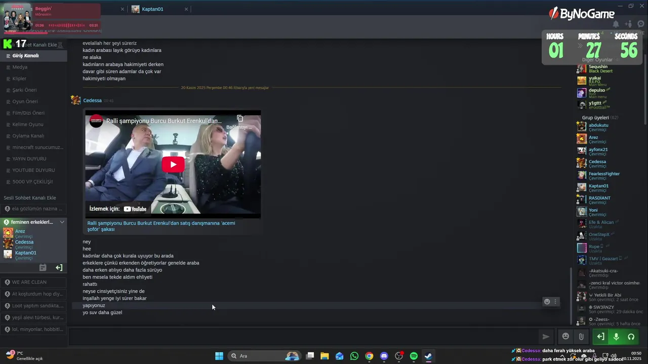Collapse Grup üyeleri section
This screenshot has width=648, height=364.
click(x=600, y=117)
